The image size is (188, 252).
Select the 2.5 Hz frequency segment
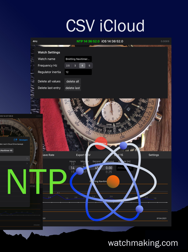pos(68,66)
